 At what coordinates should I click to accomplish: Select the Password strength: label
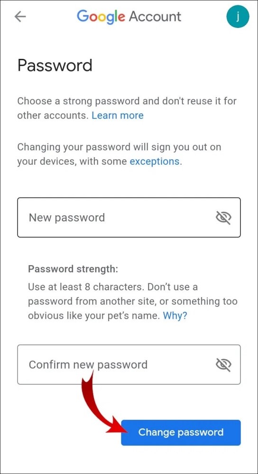point(73,269)
